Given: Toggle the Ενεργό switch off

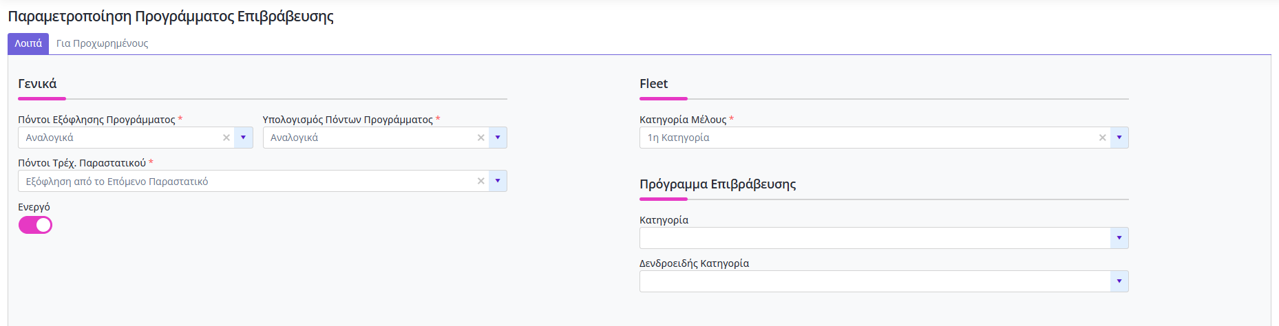Looking at the screenshot, I should point(35,225).
